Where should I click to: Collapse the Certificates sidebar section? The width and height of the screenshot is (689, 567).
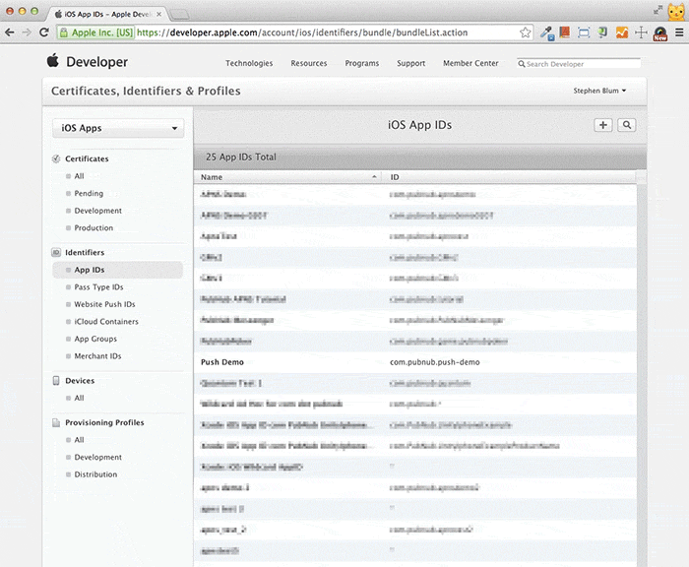[x=57, y=158]
